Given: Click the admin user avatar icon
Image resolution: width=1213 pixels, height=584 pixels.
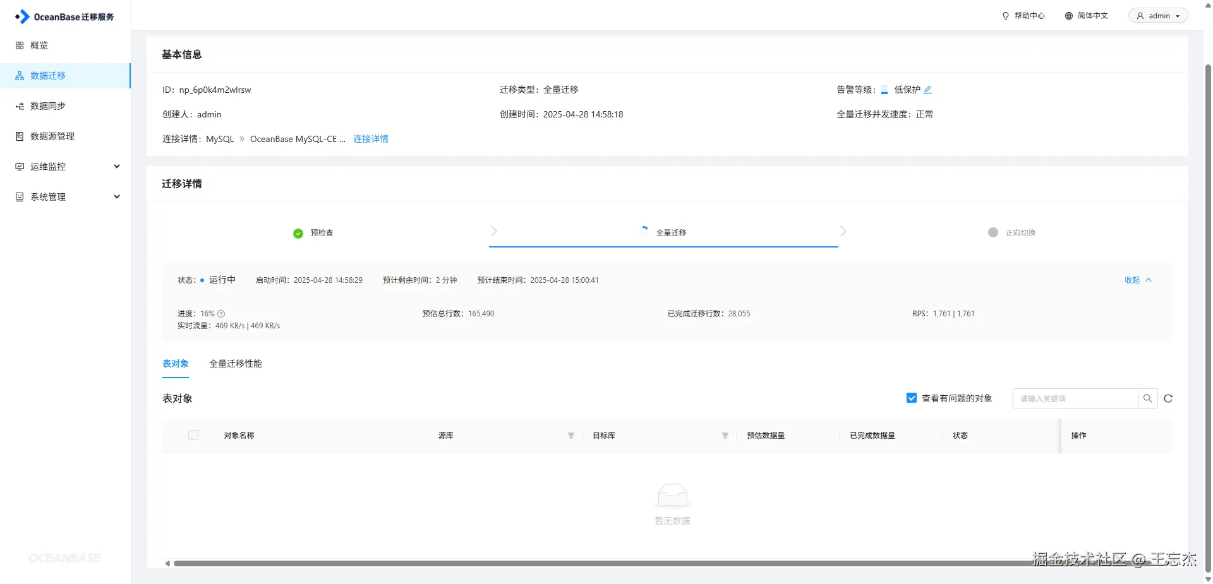Looking at the screenshot, I should click(x=1140, y=16).
